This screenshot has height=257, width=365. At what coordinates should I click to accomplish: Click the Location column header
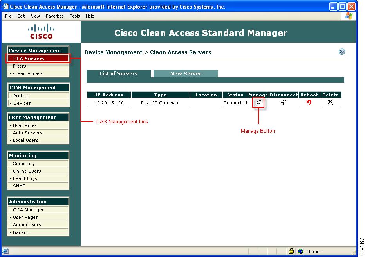(x=206, y=95)
